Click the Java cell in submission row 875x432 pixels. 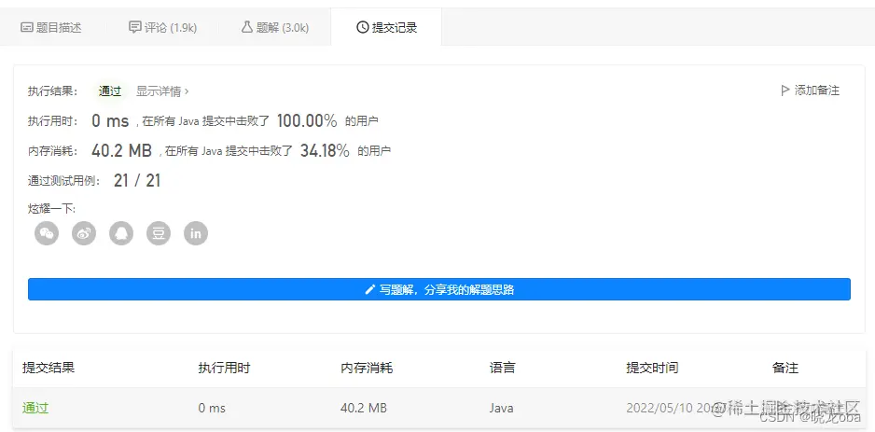501,408
